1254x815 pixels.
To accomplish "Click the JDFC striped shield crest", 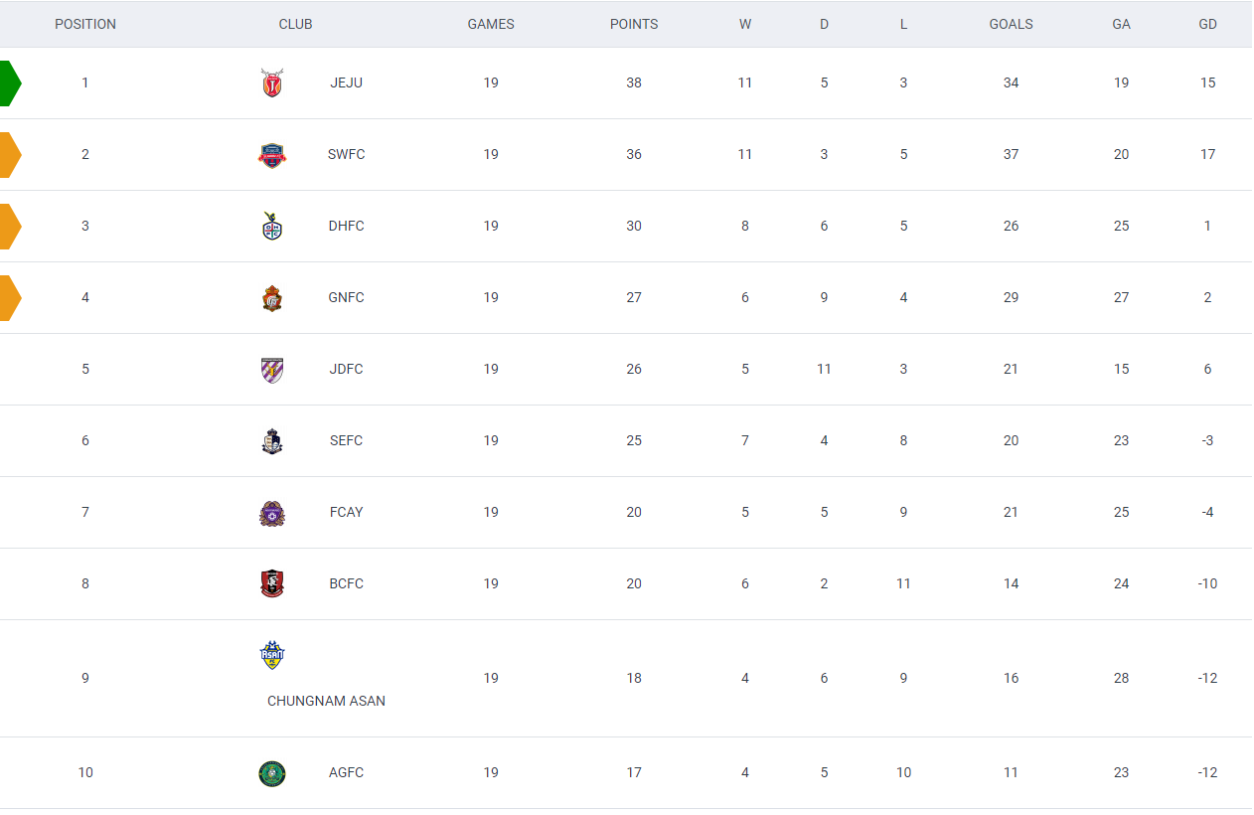I will click(x=272, y=370).
